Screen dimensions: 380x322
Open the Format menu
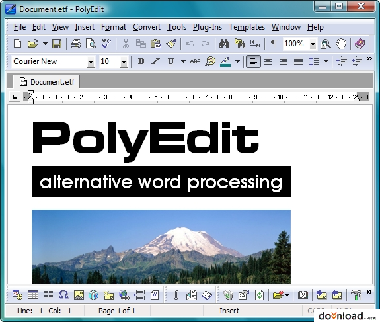[114, 27]
